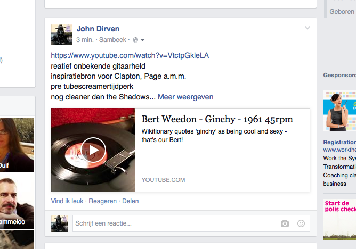Open the 'Registration' sponsored ad link
The width and height of the screenshot is (356, 249).
click(x=339, y=142)
